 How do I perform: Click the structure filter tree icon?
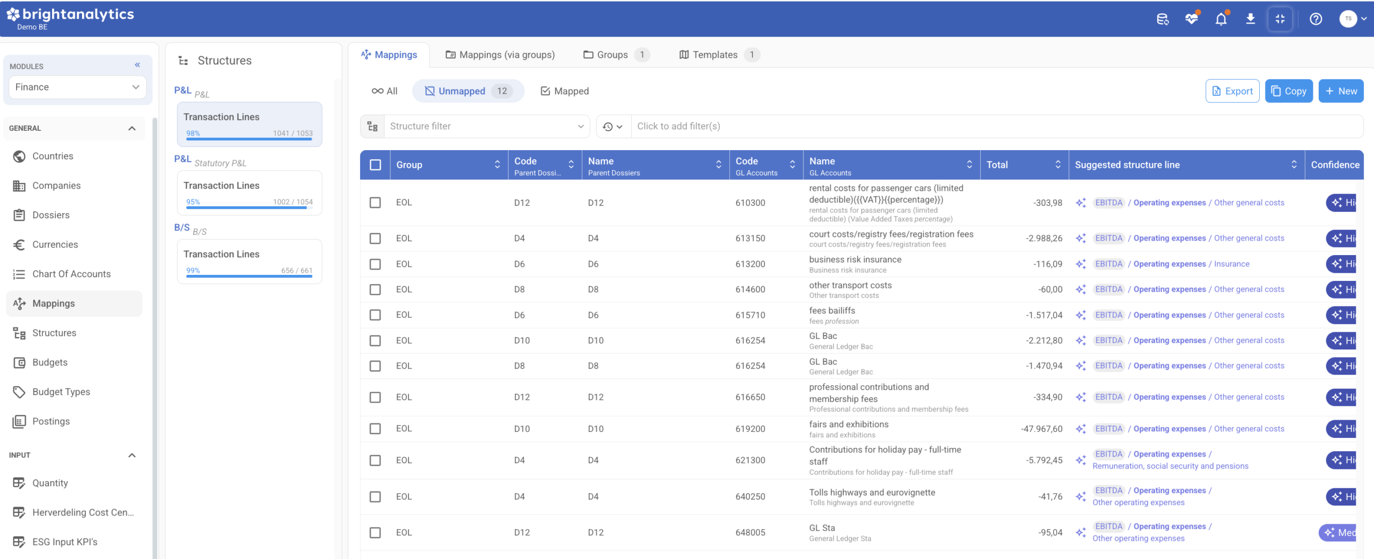pyautogui.click(x=372, y=126)
